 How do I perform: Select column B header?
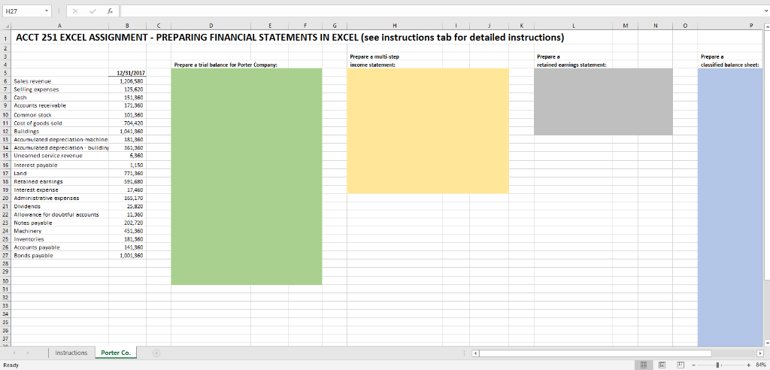pos(127,26)
